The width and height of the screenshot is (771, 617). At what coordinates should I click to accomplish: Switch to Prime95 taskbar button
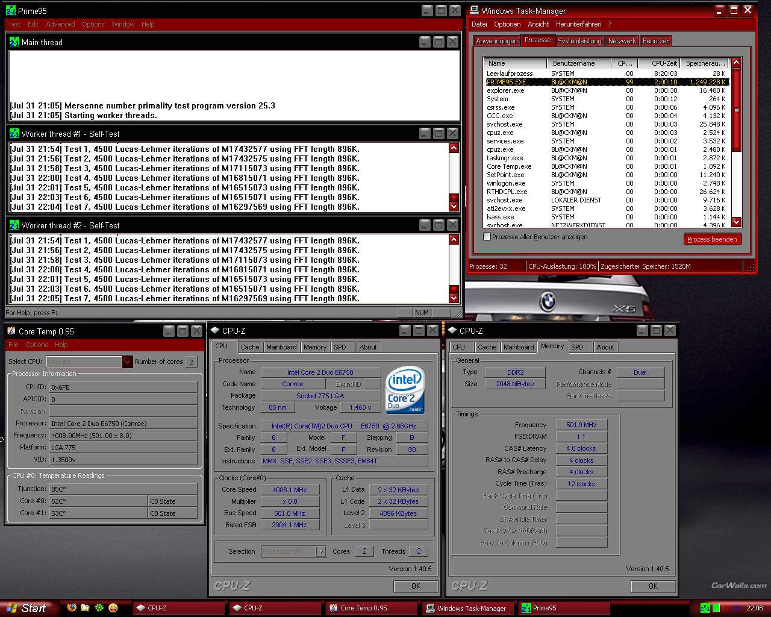tap(565, 608)
